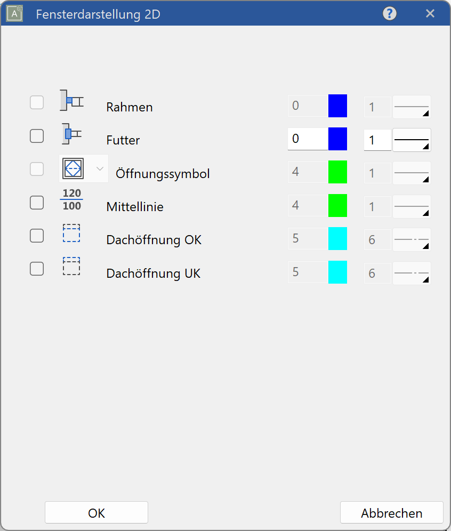Click the Allplan app icon in title bar
451x531 pixels.
point(14,13)
